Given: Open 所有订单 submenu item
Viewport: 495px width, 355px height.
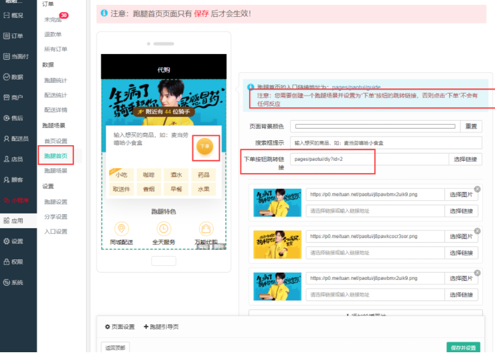Looking at the screenshot, I should pos(56,49).
